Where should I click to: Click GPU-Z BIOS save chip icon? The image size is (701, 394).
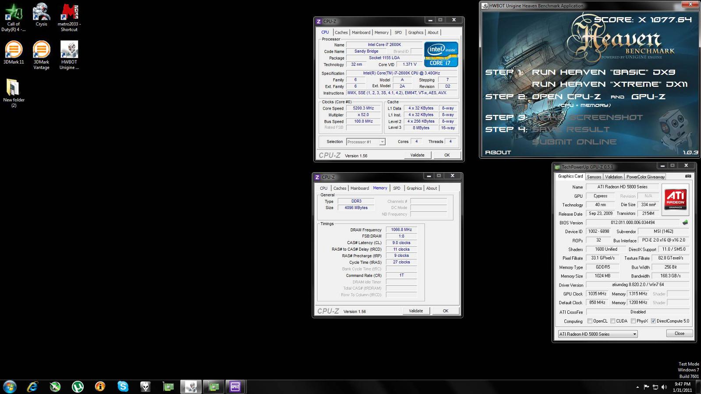coord(685,223)
